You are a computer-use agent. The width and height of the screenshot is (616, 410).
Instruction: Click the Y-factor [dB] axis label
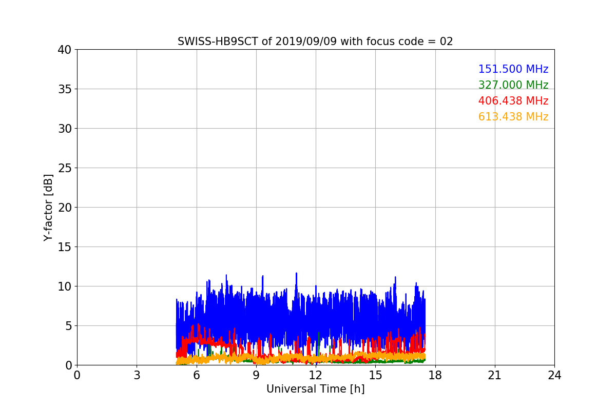click(48, 207)
